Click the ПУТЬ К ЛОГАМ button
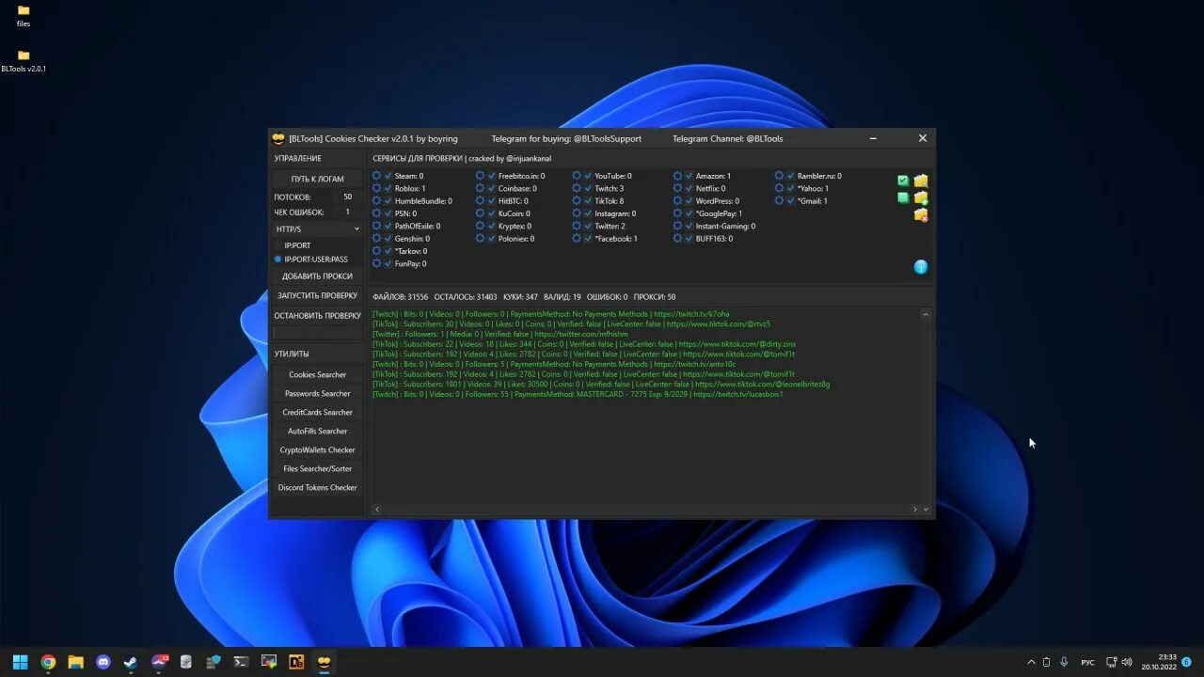The width and height of the screenshot is (1204, 677). [x=317, y=179]
